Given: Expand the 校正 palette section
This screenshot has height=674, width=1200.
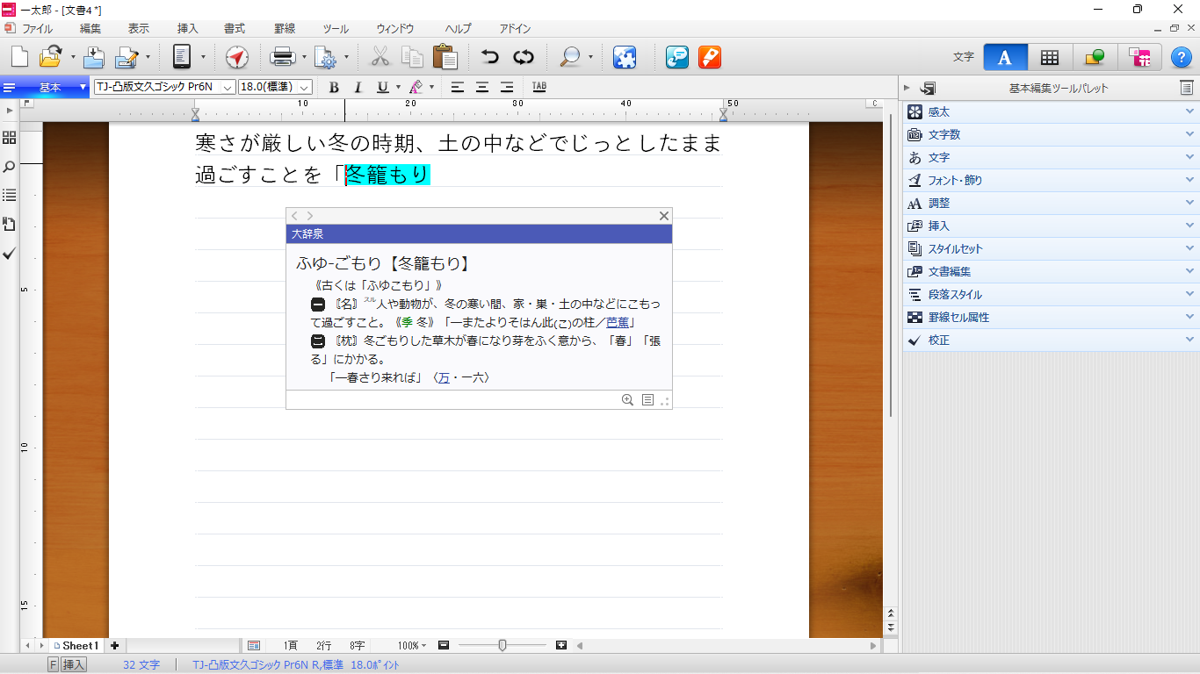Looking at the screenshot, I should pyautogui.click(x=1051, y=340).
